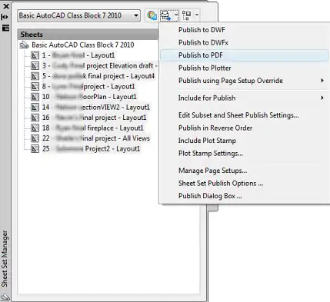This screenshot has height=302, width=330.
Task: Click the sheet icon beside sheet 5
Action: point(35,76)
